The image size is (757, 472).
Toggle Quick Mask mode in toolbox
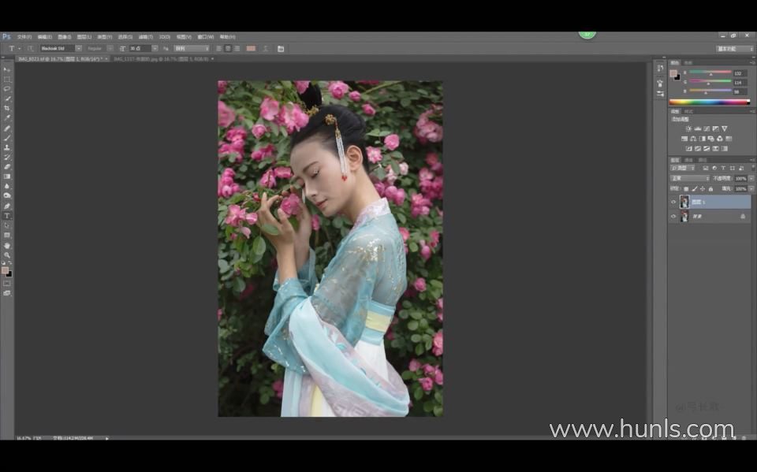[7, 284]
